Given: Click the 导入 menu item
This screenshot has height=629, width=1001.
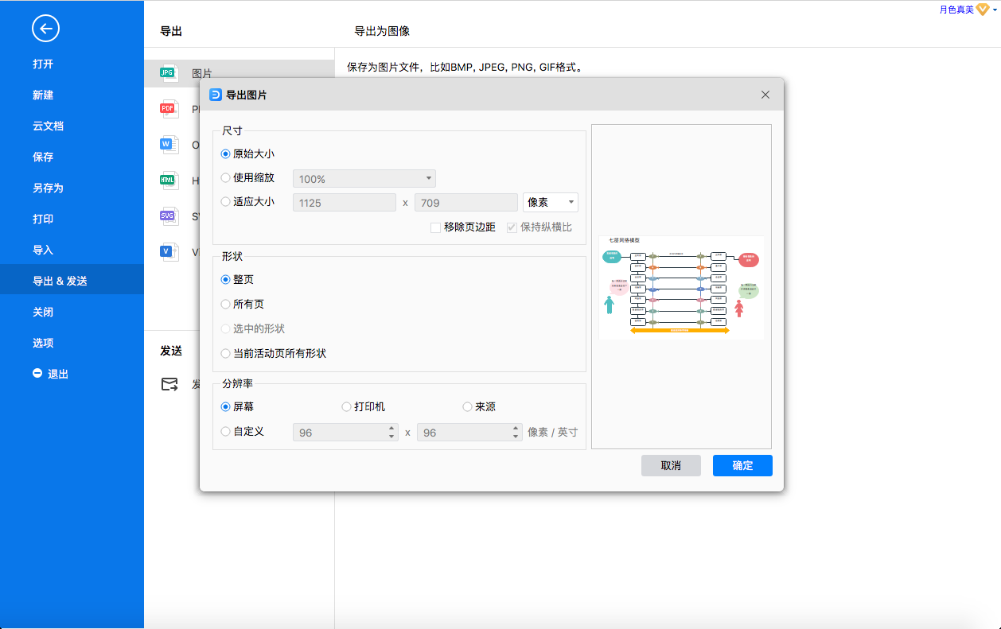Looking at the screenshot, I should click(x=43, y=250).
